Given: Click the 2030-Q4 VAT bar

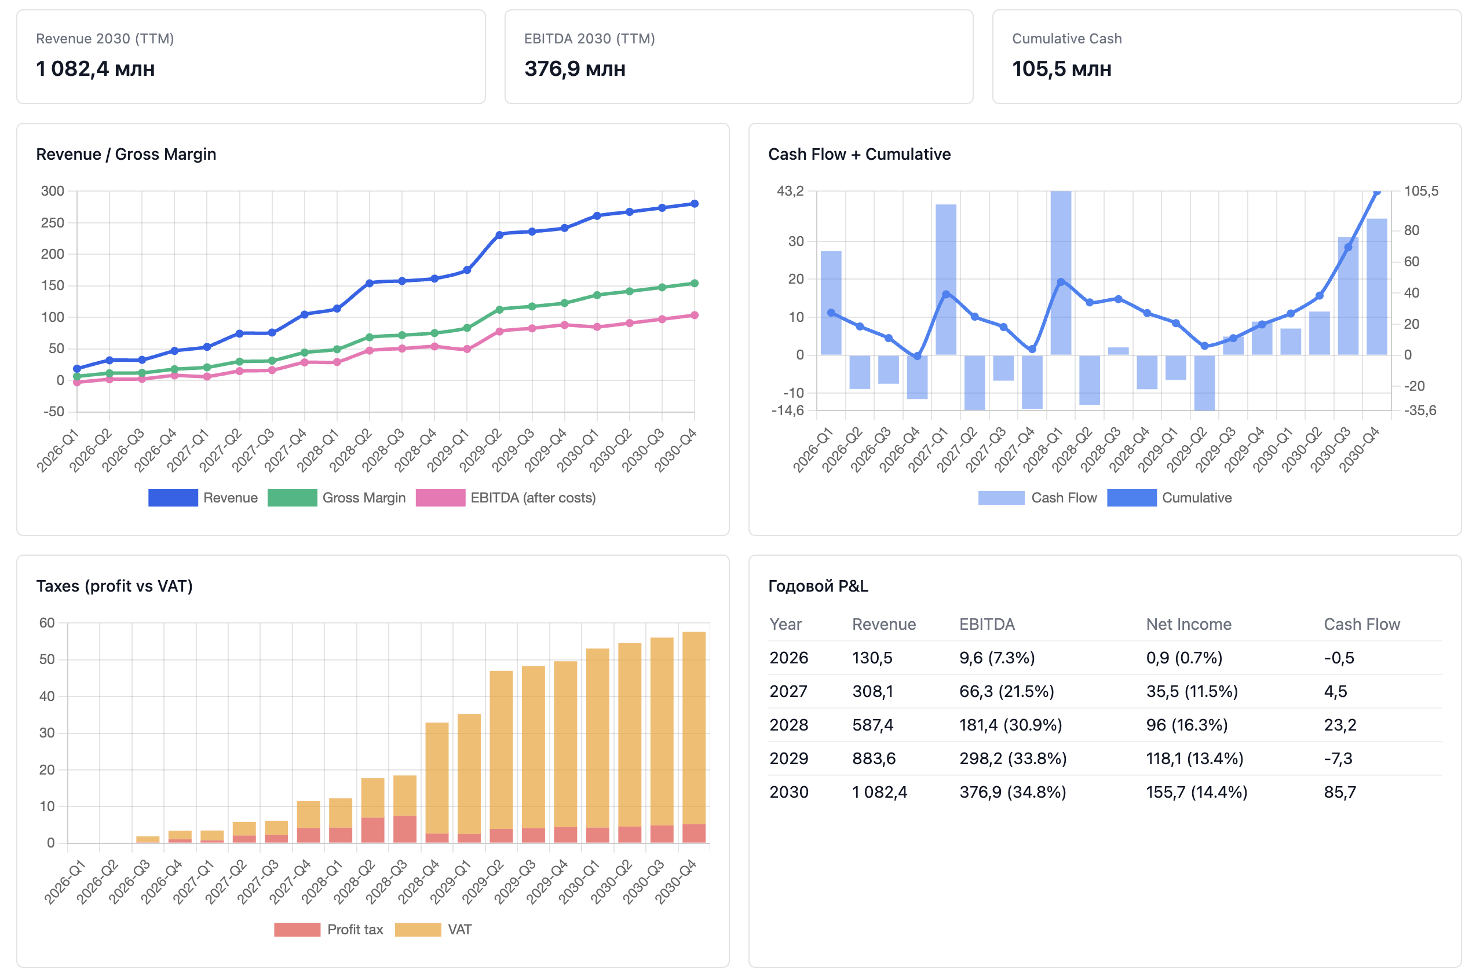Looking at the screenshot, I should pyautogui.click(x=694, y=728).
